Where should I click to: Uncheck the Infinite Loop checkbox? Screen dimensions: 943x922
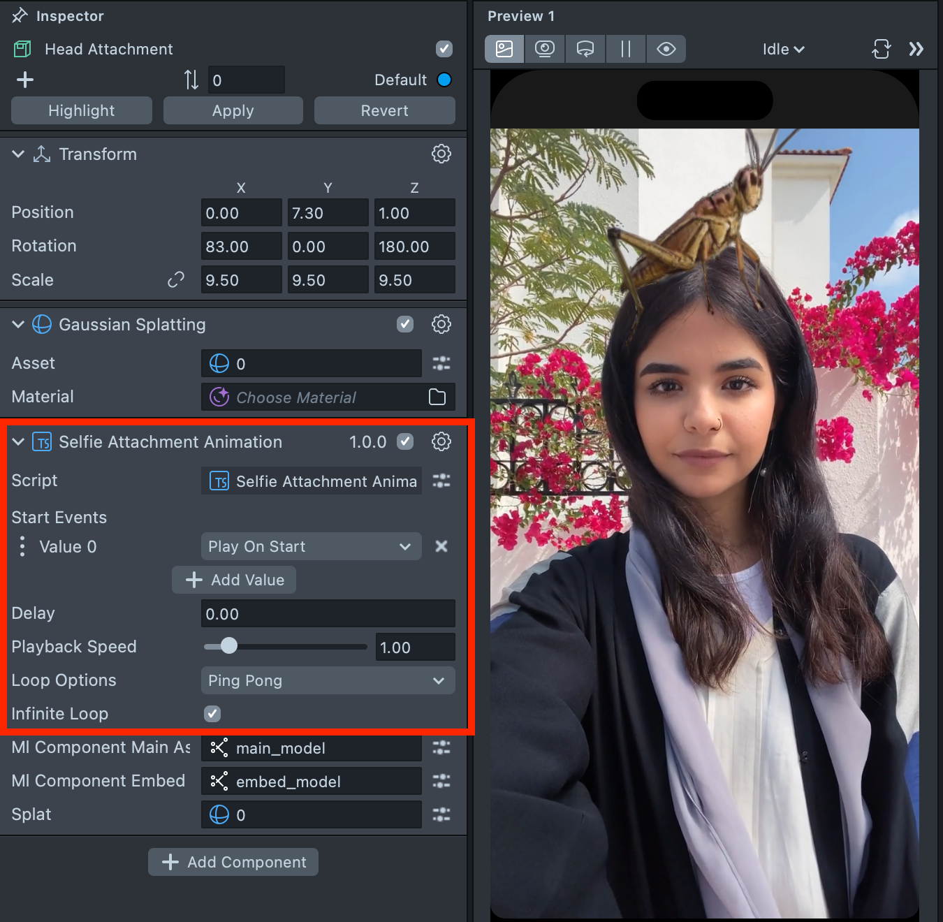pos(212,713)
